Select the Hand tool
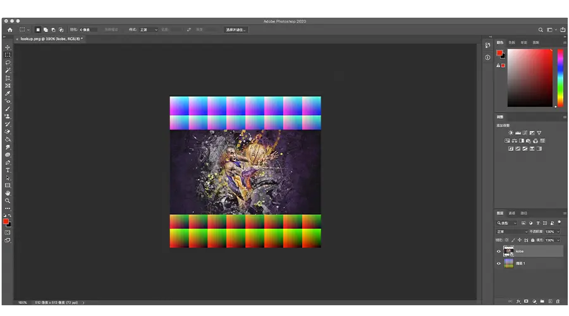The height and width of the screenshot is (316, 569). tap(8, 193)
